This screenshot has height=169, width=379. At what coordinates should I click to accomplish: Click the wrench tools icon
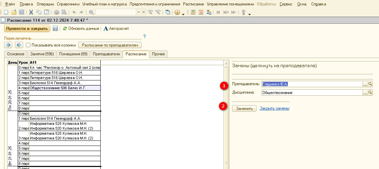[x=244, y=12]
